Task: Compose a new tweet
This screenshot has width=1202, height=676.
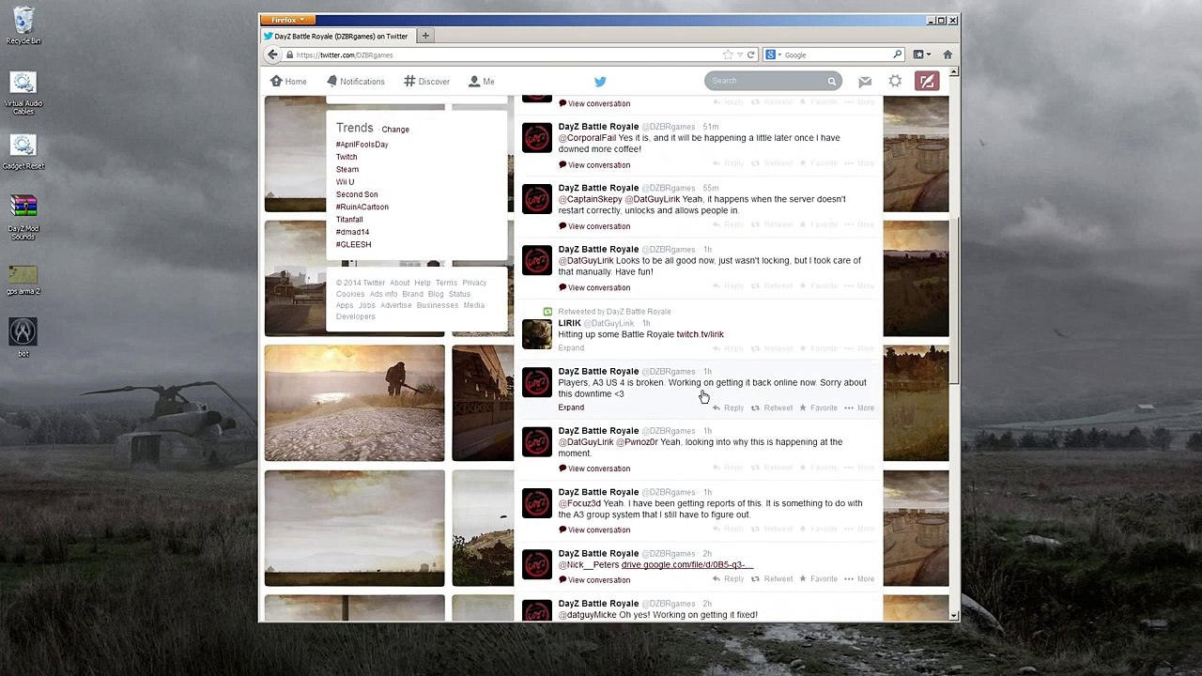Action: pos(927,82)
